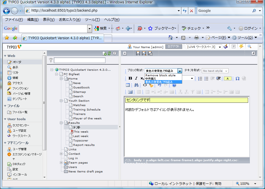Open the backend search magnifier icon
The height and width of the screenshot is (189, 265).
pyautogui.click(x=250, y=46)
